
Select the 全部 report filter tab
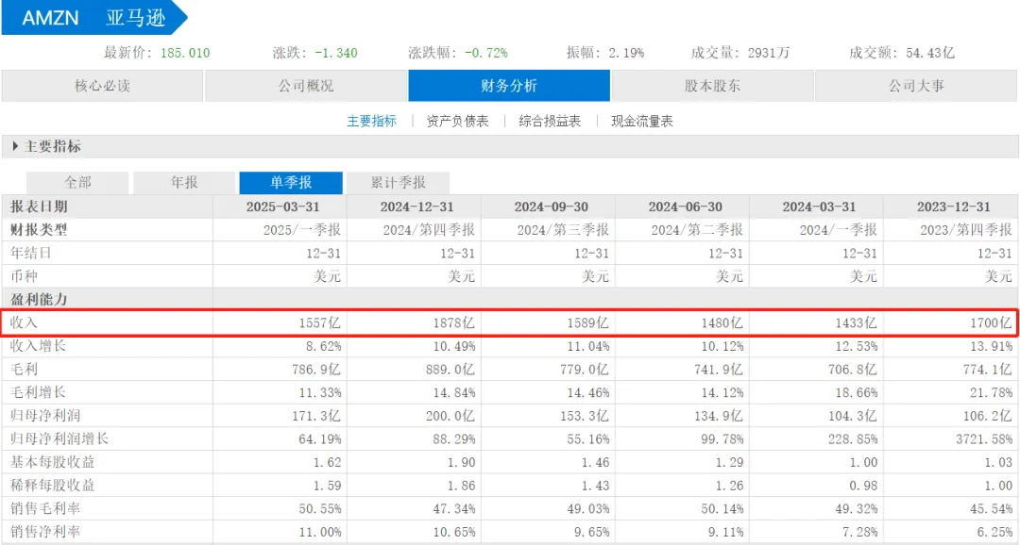pyautogui.click(x=77, y=183)
